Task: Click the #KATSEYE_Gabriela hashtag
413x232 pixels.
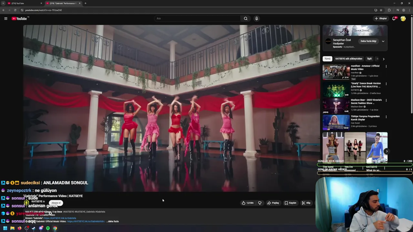Action: [x=85, y=212]
